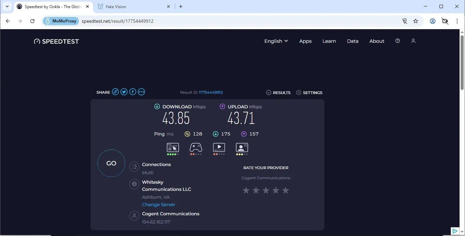The width and height of the screenshot is (465, 236).
Task: Share the result on Facebook
Action: point(133,92)
